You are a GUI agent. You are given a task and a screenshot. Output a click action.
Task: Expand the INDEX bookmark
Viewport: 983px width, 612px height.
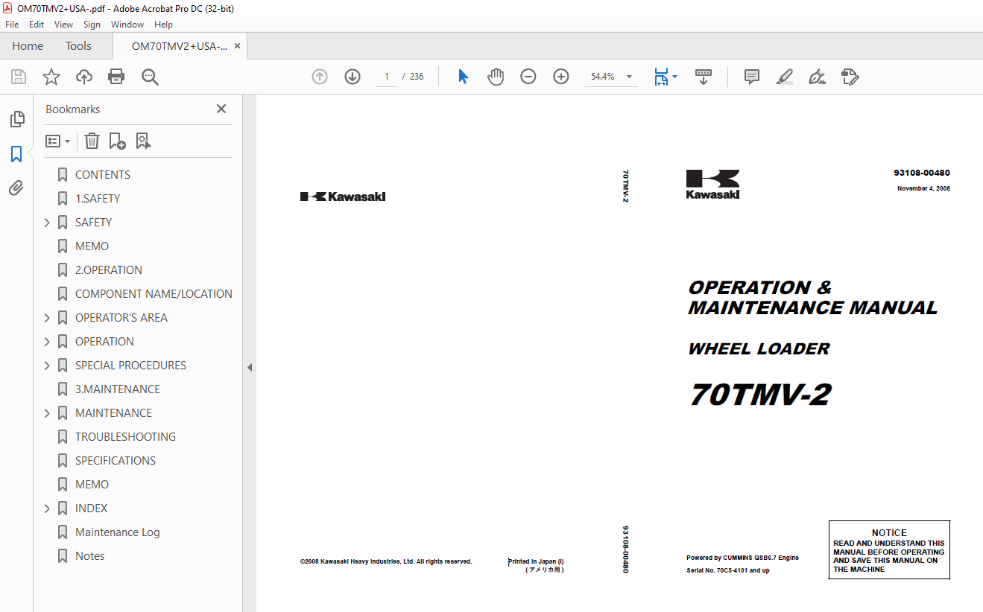47,509
